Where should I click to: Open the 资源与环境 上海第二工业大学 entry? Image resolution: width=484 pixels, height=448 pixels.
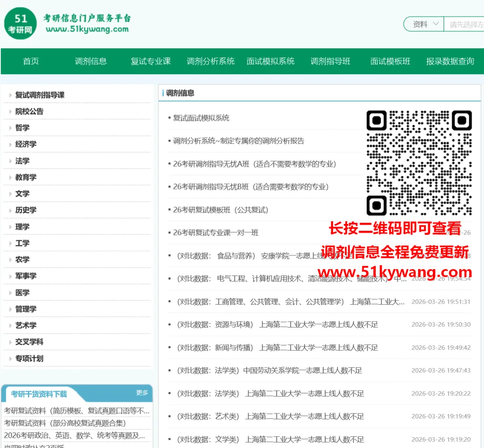277,325
